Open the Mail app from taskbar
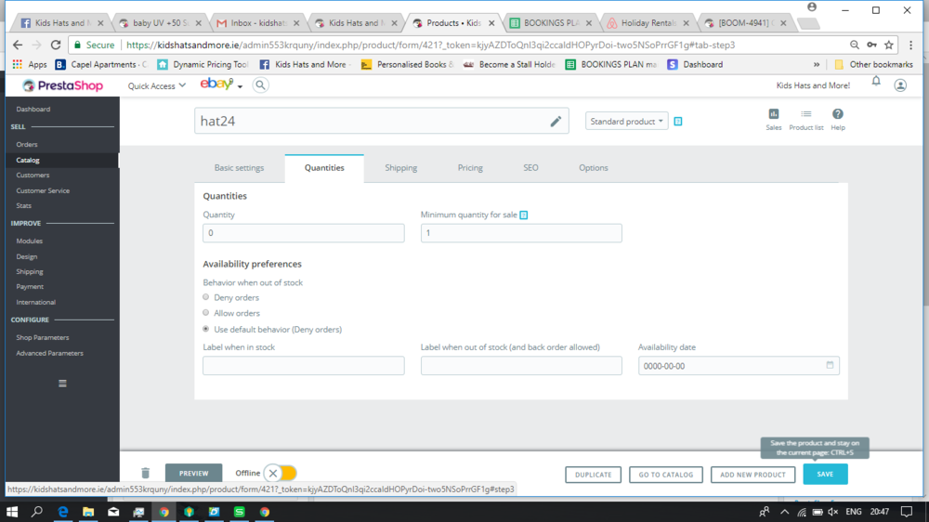The height and width of the screenshot is (522, 929). click(x=113, y=512)
